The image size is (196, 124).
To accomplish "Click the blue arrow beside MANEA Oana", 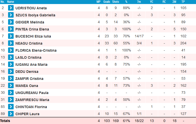I will (x=11, y=85).
